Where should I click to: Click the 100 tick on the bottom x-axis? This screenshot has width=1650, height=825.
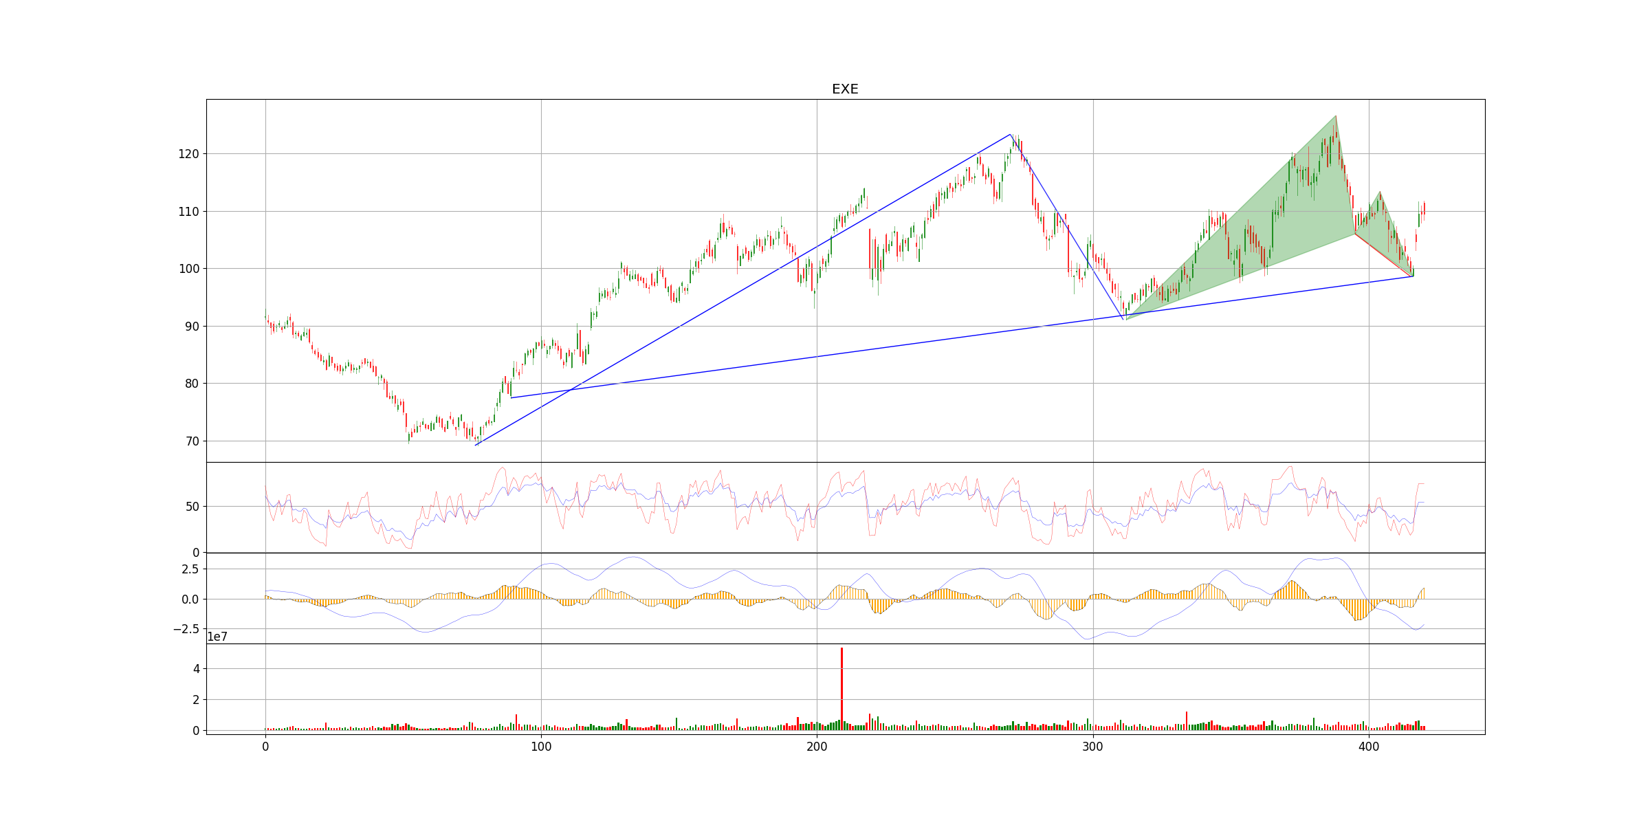[541, 747]
